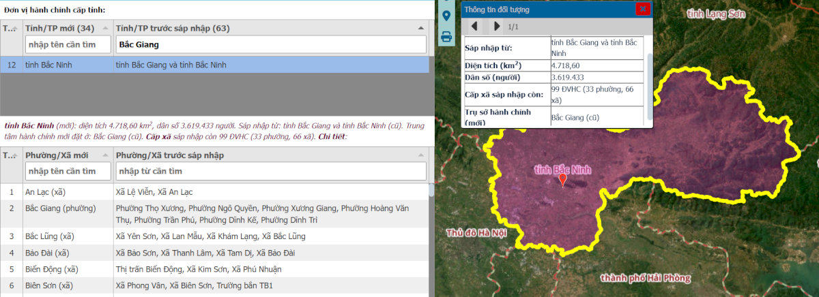The height and width of the screenshot is (297, 819).
Task: Sort by Tỉnh/TP trước sáp nhập column arrow
Action: tap(422, 29)
